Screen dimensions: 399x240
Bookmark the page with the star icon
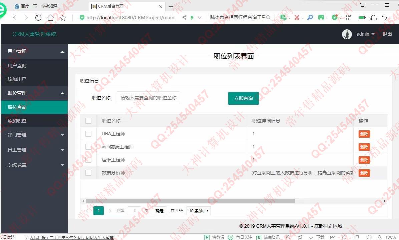tap(63, 18)
